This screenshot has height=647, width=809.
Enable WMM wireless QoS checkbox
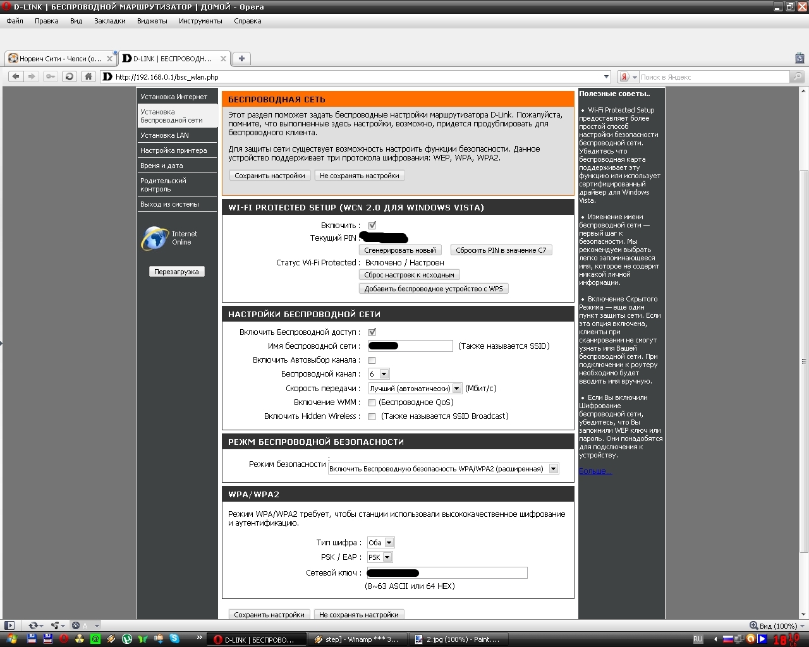point(372,402)
